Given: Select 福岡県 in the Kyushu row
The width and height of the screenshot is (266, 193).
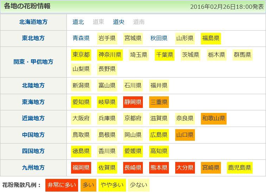Looking at the screenshot, I should pyautogui.click(x=81, y=168).
